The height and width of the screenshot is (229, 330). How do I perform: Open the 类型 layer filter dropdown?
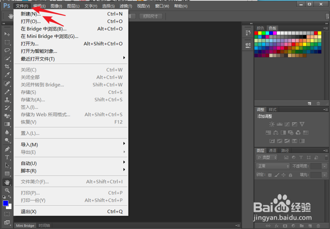(x=267, y=157)
